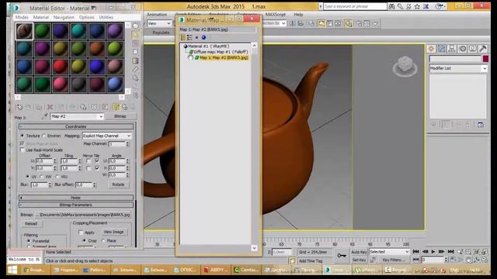Screen dimensions: 497x279
Task: Open the Mapping type dropdown
Action: [107, 136]
